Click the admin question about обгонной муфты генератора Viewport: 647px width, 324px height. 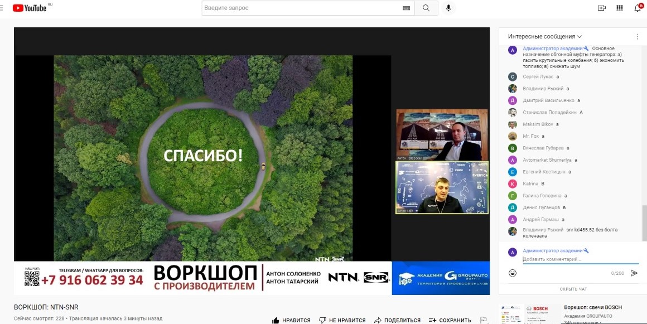click(573, 57)
